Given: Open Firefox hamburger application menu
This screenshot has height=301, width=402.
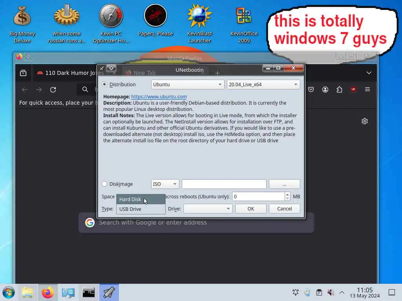Looking at the screenshot, I should (x=367, y=89).
